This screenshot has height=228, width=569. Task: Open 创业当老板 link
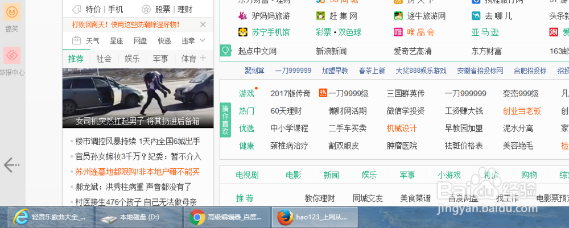tap(522, 111)
